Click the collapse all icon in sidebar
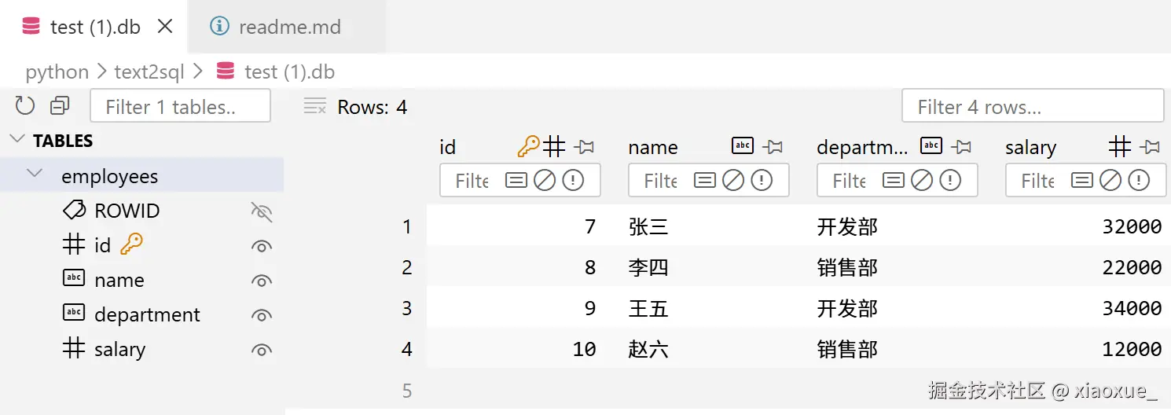The height and width of the screenshot is (415, 1171). pos(60,106)
